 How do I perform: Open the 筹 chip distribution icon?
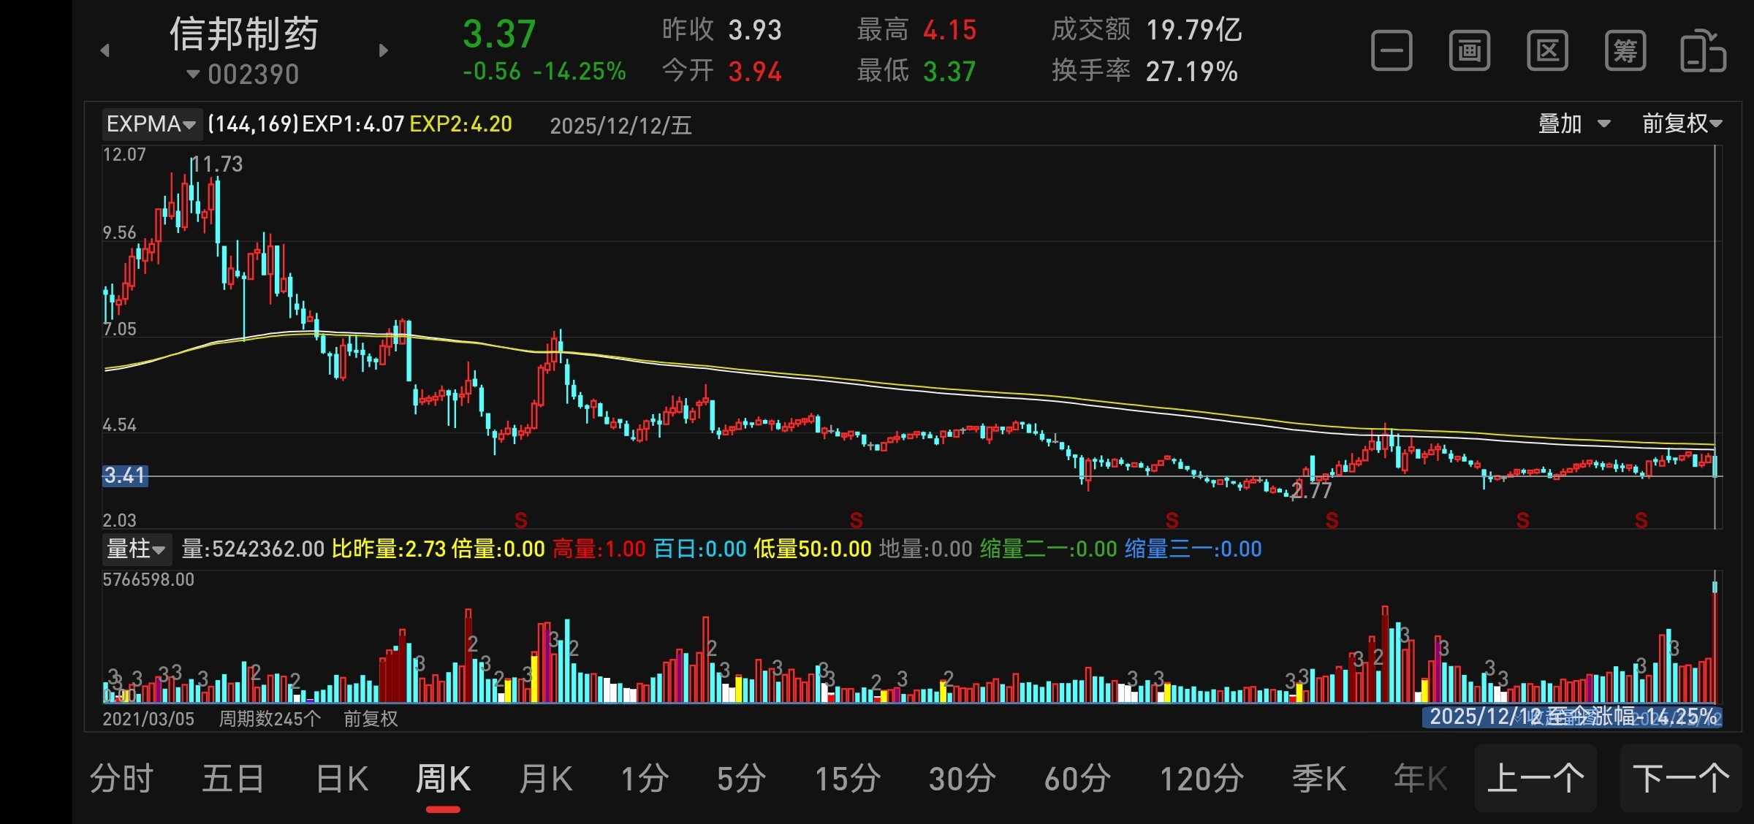click(x=1625, y=51)
